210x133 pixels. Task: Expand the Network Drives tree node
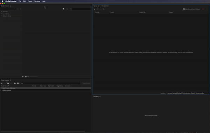[x=1, y=16]
